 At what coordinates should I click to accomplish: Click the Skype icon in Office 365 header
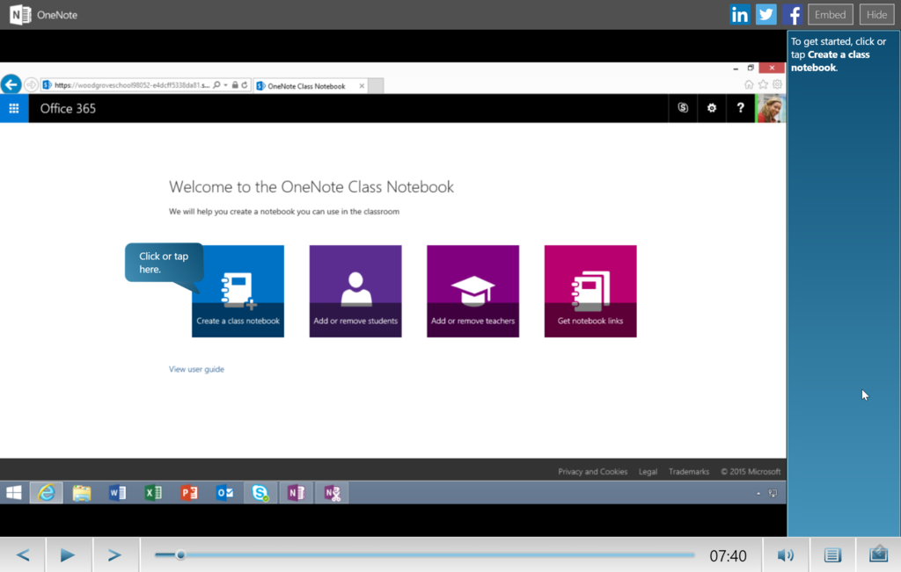(683, 108)
